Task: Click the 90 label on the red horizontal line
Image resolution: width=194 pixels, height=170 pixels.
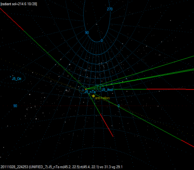Action: coord(15,106)
